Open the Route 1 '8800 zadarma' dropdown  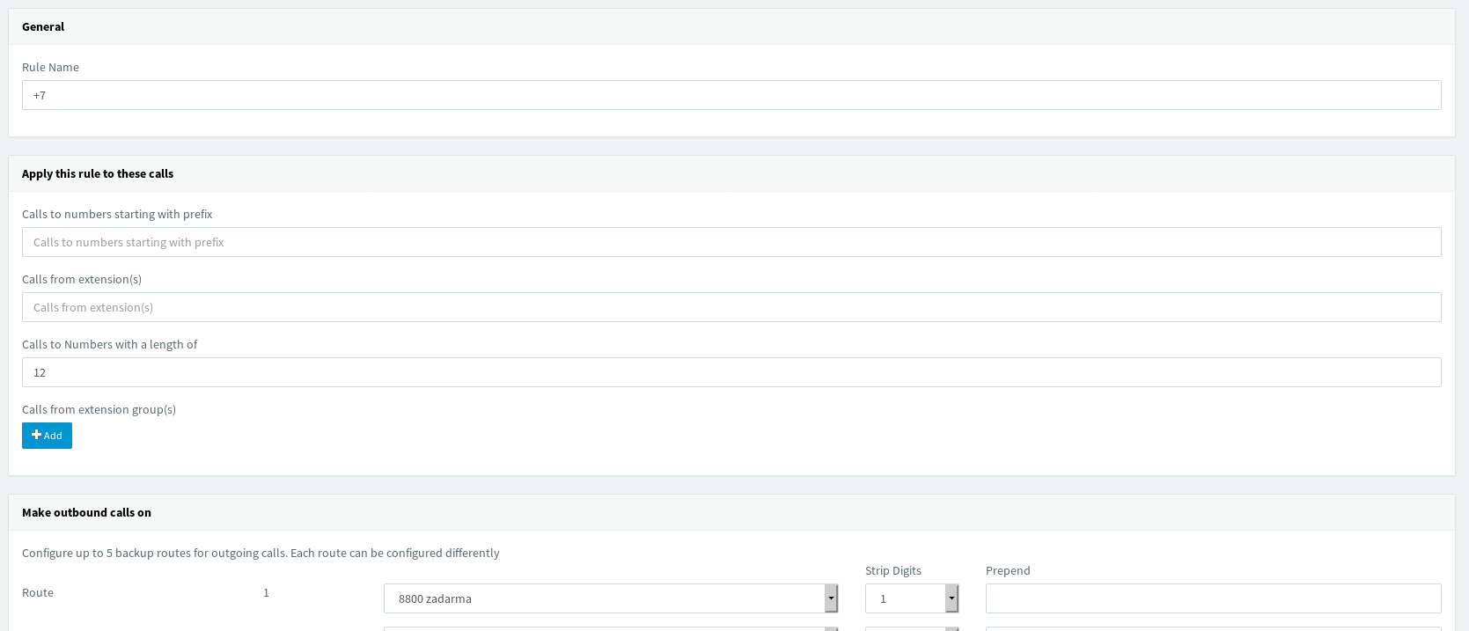coord(611,598)
